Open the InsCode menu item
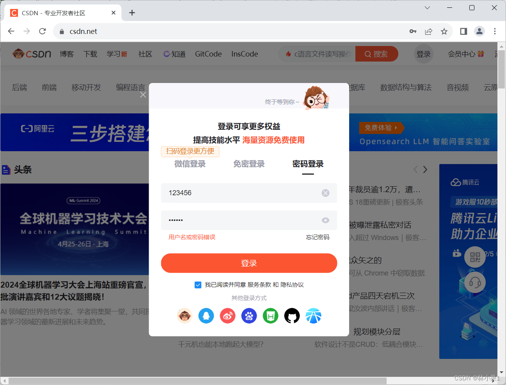The width and height of the screenshot is (506, 385). coord(245,54)
